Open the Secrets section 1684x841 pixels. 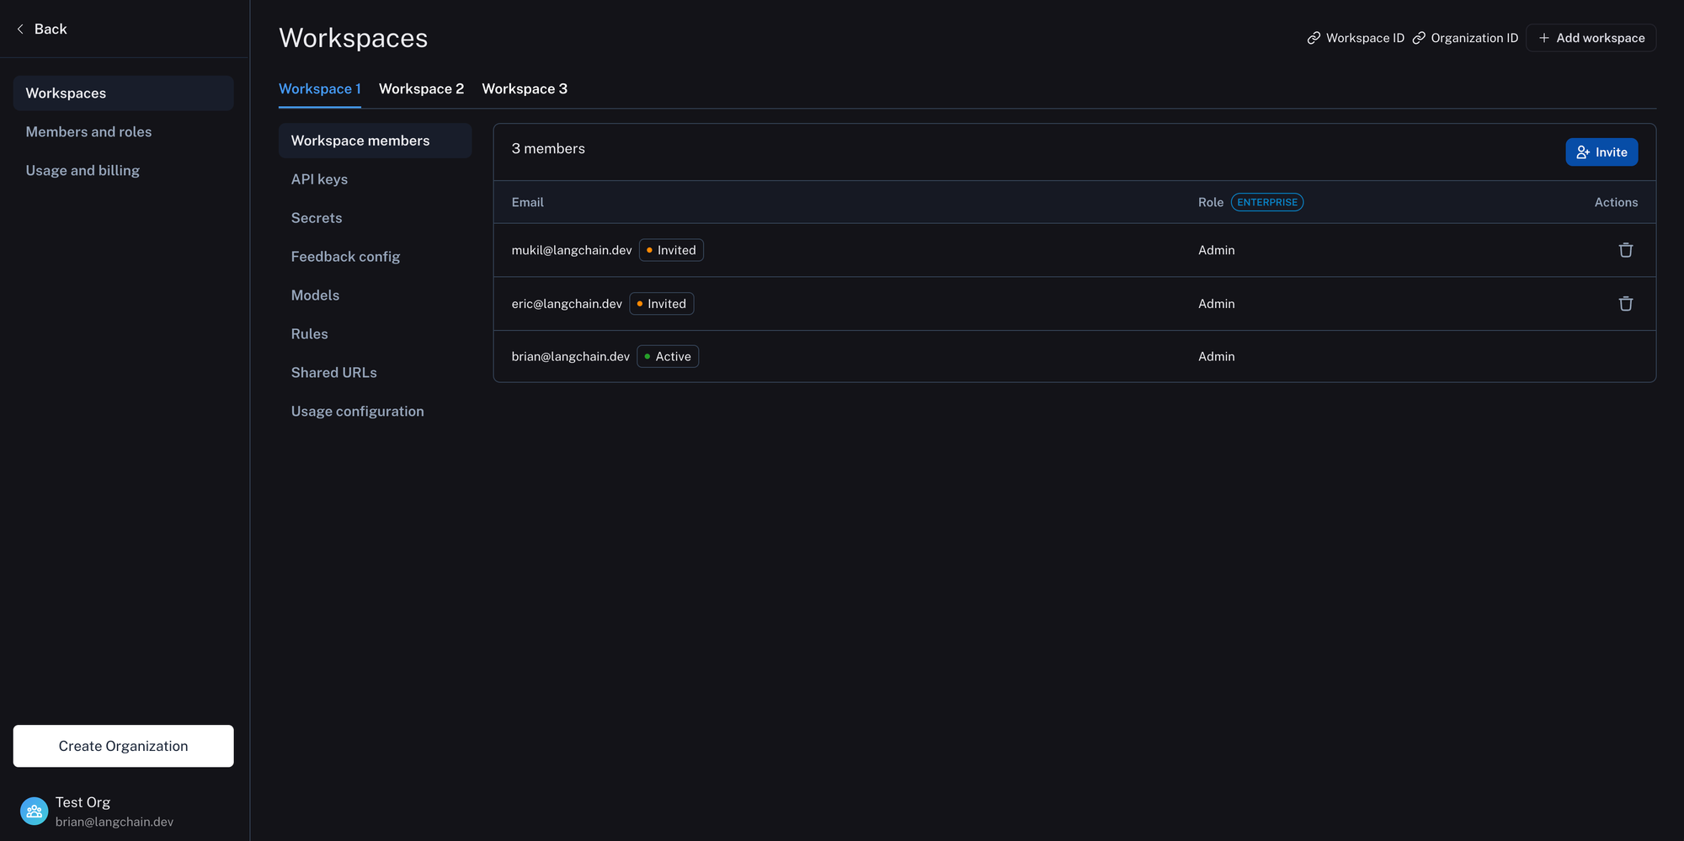pyautogui.click(x=317, y=218)
